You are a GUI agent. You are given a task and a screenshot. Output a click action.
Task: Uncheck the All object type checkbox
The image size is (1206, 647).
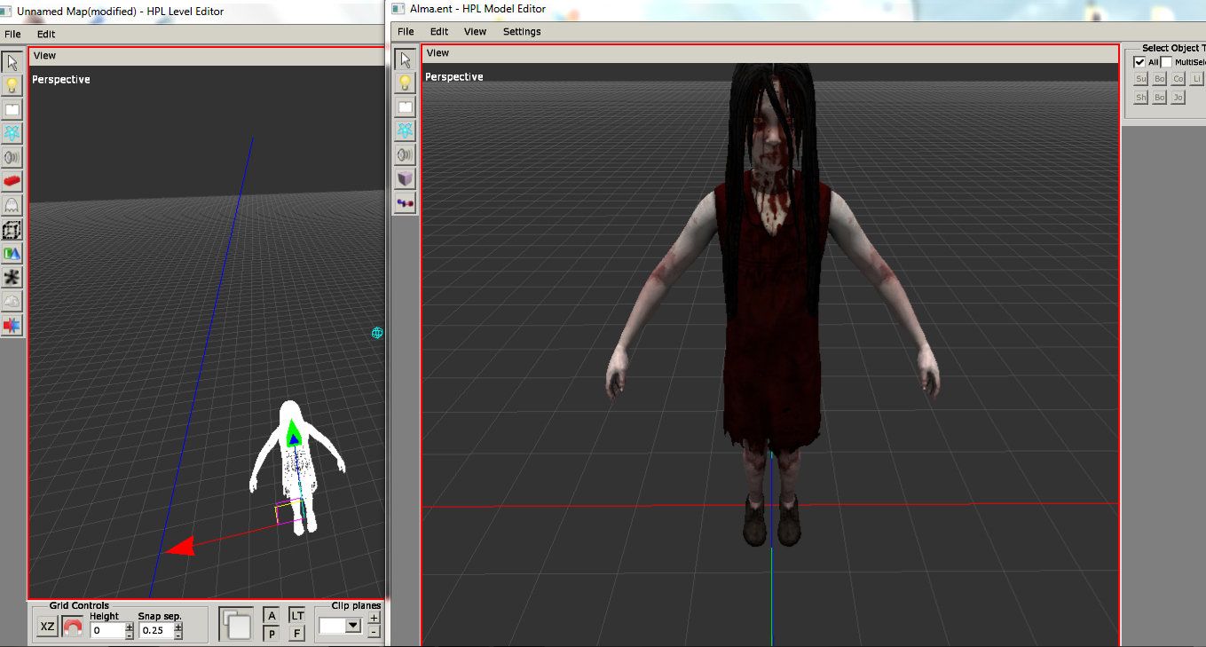click(1139, 62)
